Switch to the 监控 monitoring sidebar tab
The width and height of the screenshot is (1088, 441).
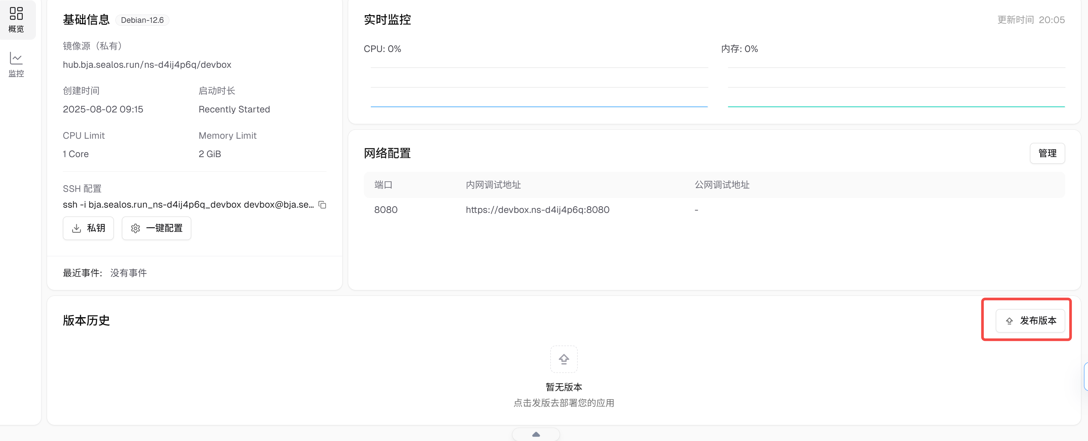[x=16, y=65]
